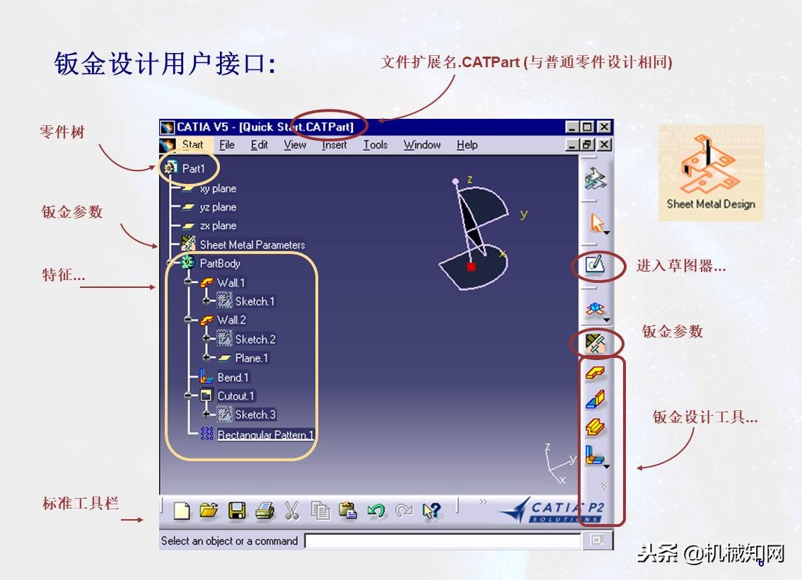Open the Sheet Metal Parameters tool
This screenshot has height=580, width=802.
(x=597, y=342)
